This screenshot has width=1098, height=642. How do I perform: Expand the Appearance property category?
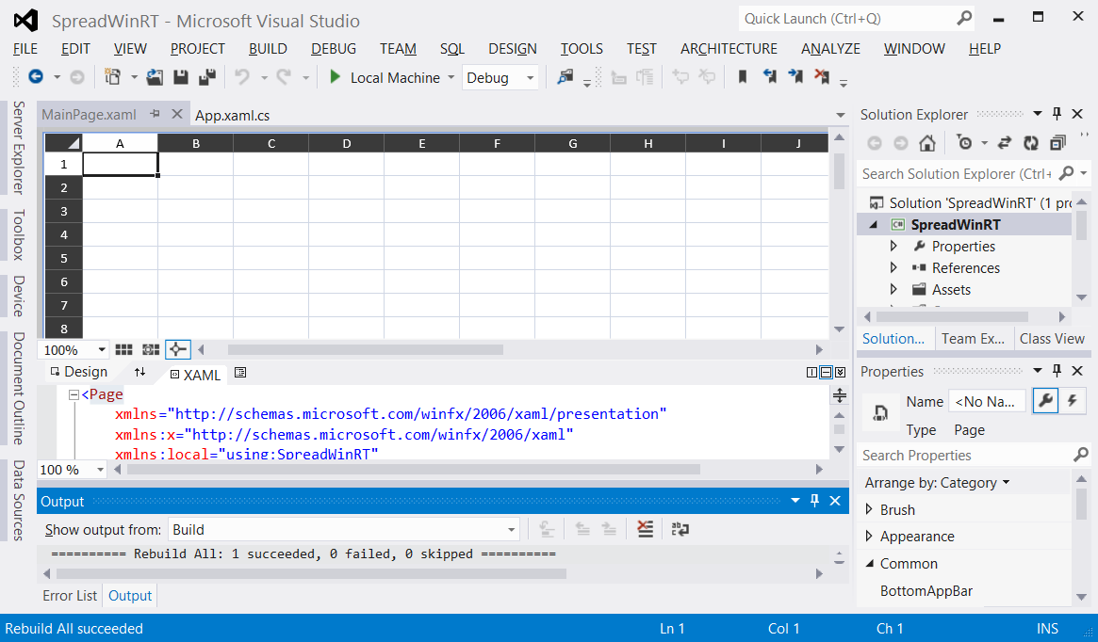pos(869,537)
